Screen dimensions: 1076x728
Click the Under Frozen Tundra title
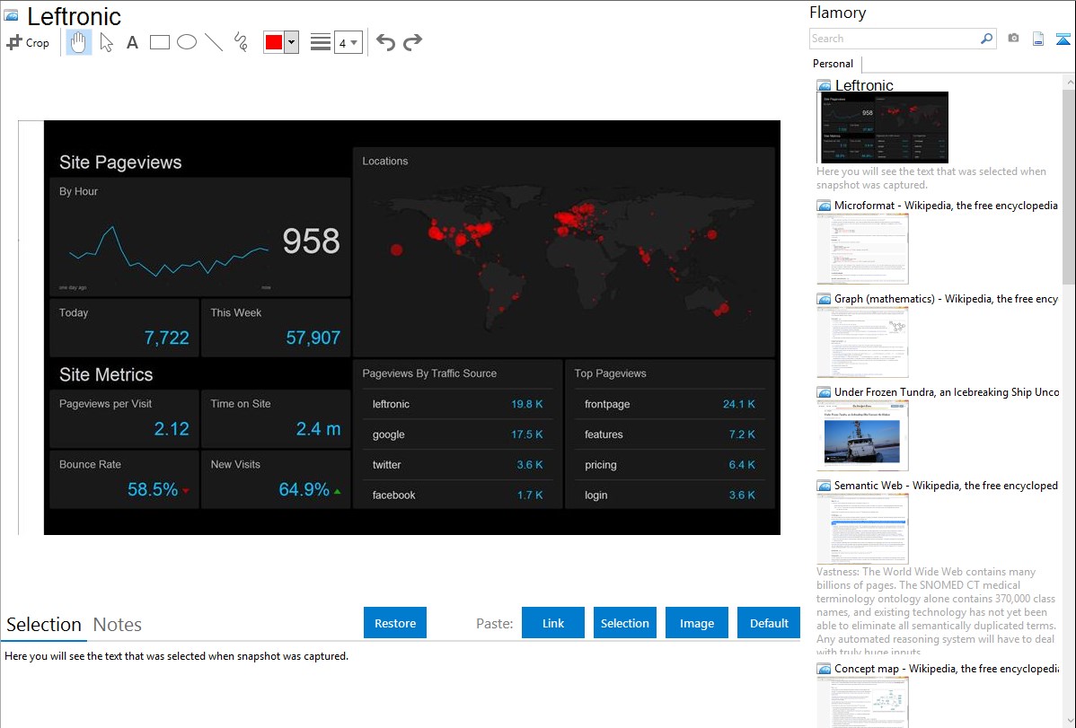[947, 391]
